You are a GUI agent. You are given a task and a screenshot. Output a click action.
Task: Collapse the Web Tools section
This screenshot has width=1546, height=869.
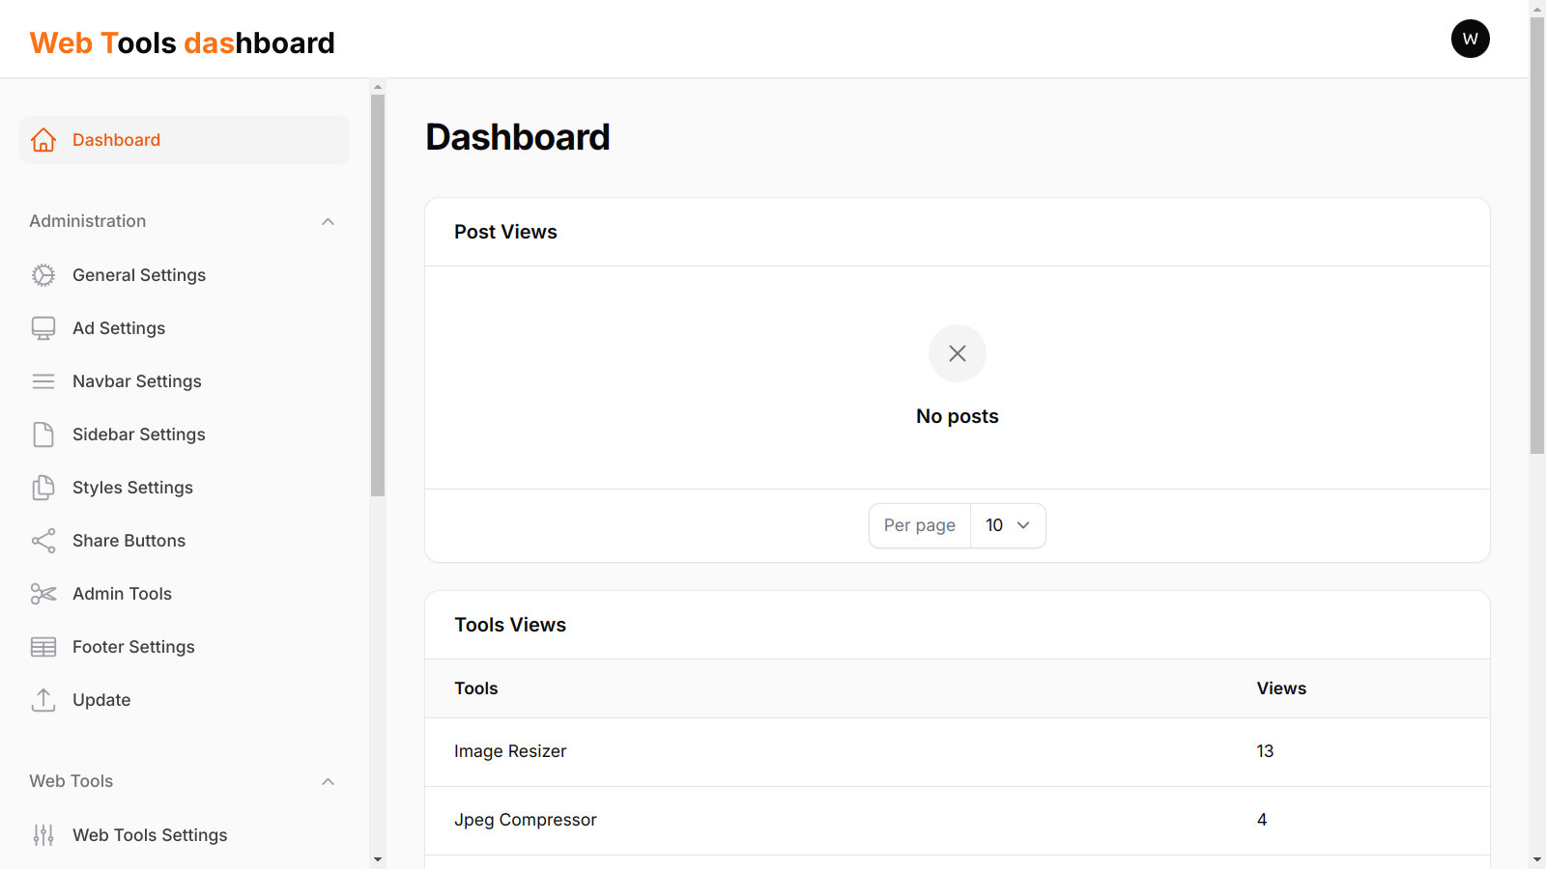(329, 781)
